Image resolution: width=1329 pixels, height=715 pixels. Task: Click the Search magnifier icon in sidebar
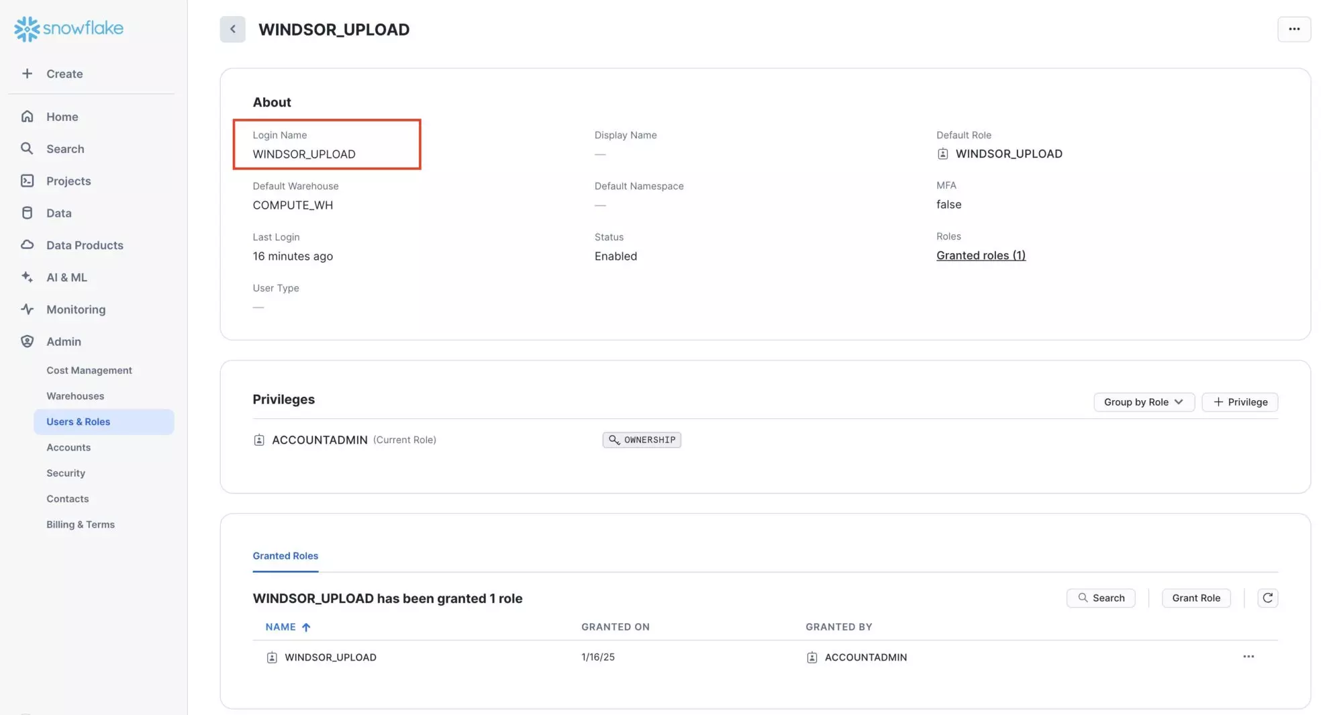coord(27,148)
